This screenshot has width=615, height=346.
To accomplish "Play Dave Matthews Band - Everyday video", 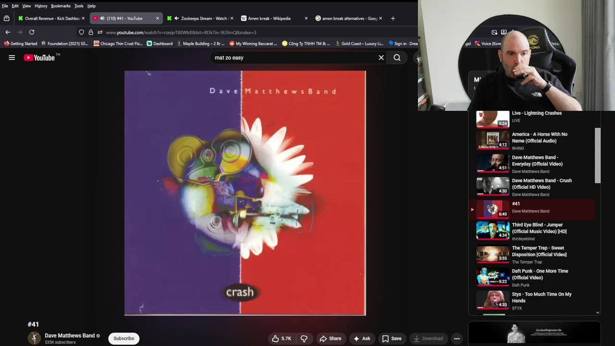I will click(532, 164).
